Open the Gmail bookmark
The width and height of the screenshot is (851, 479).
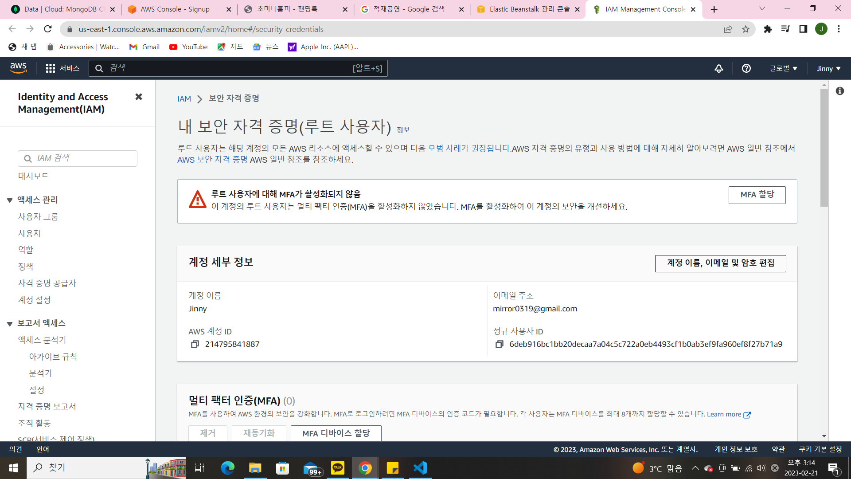pyautogui.click(x=144, y=47)
